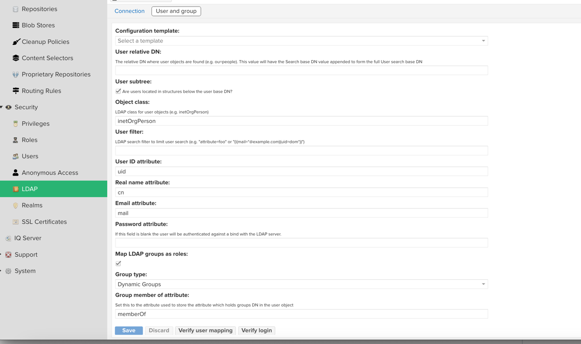Screen dimensions: 581x344
Task: Click the Realms shield icon
Action: pos(15,205)
